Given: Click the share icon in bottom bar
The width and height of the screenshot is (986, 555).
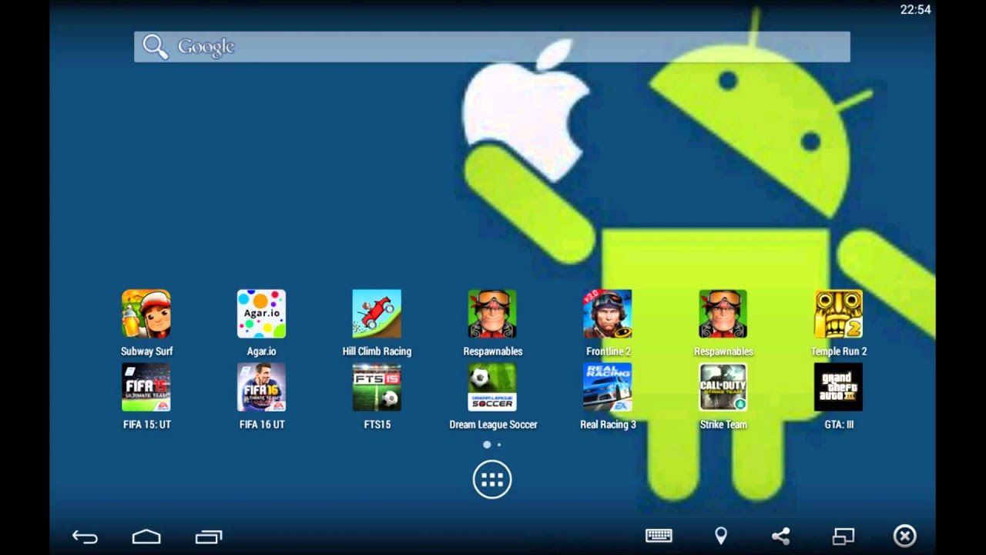Looking at the screenshot, I should 781,536.
